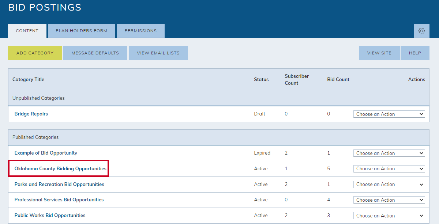The height and width of the screenshot is (224, 439).
Task: Click bid count 0 for Bridge Repairs
Action: point(329,114)
